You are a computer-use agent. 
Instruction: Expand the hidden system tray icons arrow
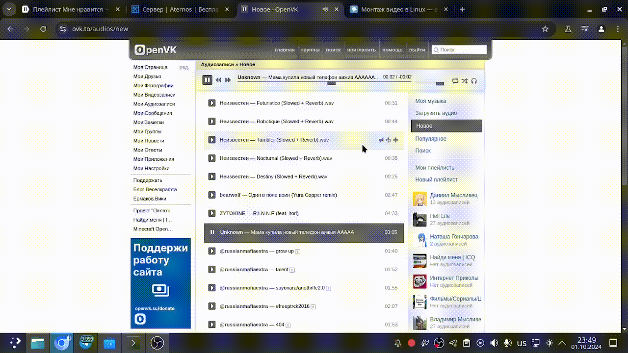click(562, 343)
